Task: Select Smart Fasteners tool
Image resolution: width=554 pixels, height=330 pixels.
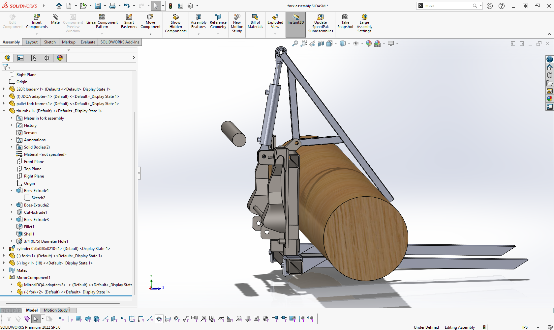Action: pos(129,17)
